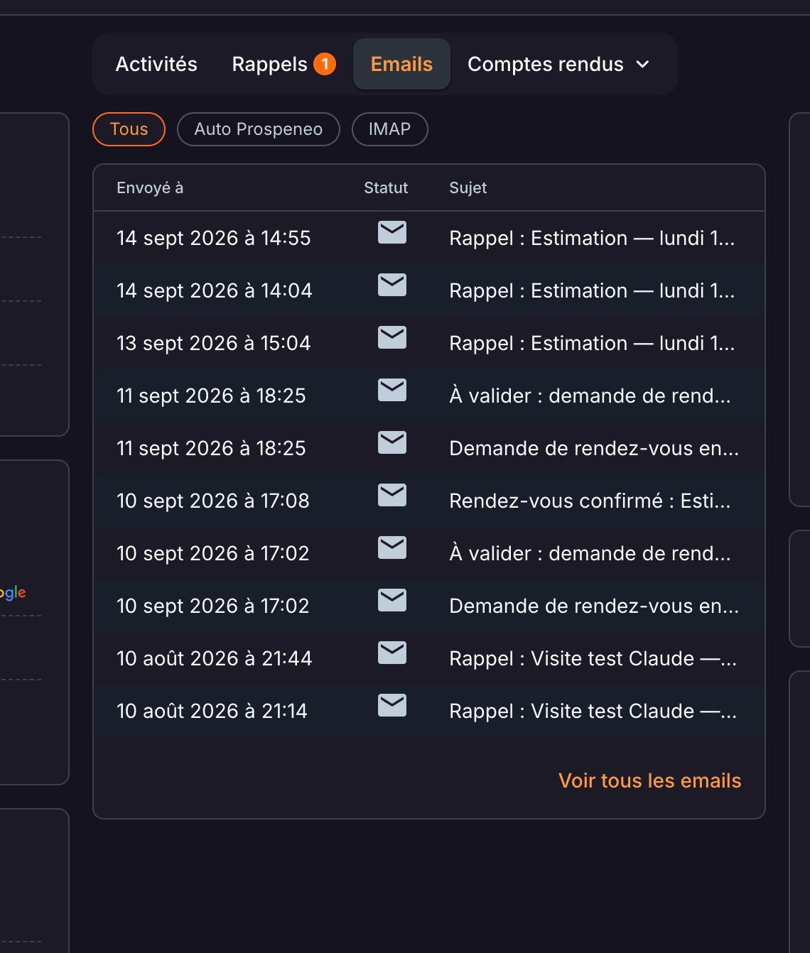Switch to the Rappels tab

(x=283, y=64)
